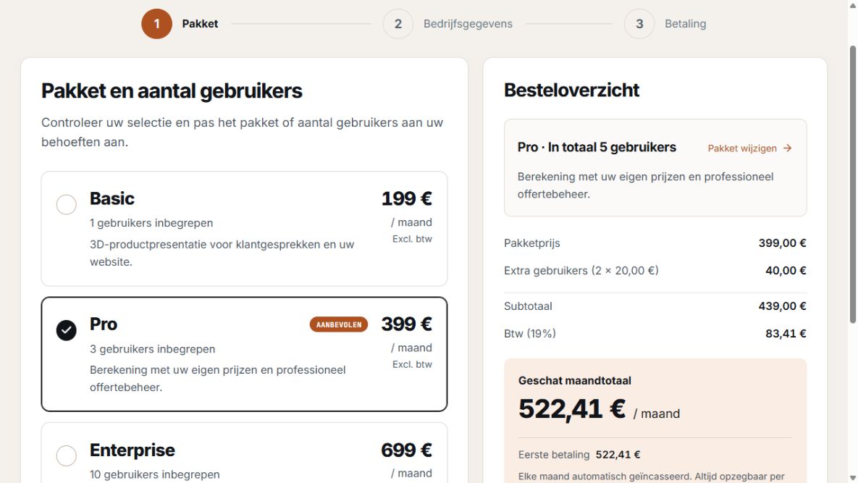The height and width of the screenshot is (483, 858).
Task: Click '10 gebruikers inbegrepen' text
Action: point(155,474)
